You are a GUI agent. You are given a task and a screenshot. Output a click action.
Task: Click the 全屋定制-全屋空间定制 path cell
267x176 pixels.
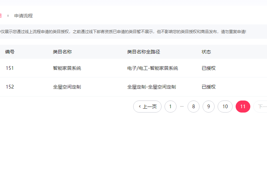pos(151,87)
